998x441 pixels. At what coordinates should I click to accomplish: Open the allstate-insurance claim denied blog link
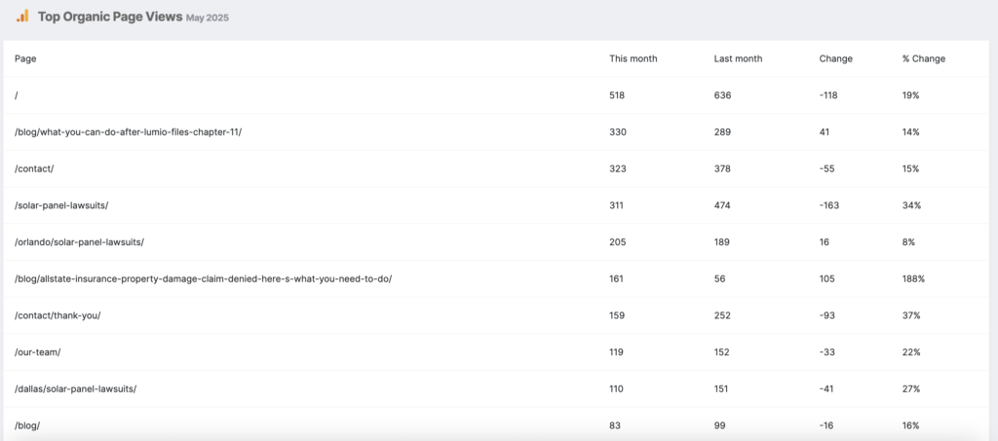pos(203,279)
